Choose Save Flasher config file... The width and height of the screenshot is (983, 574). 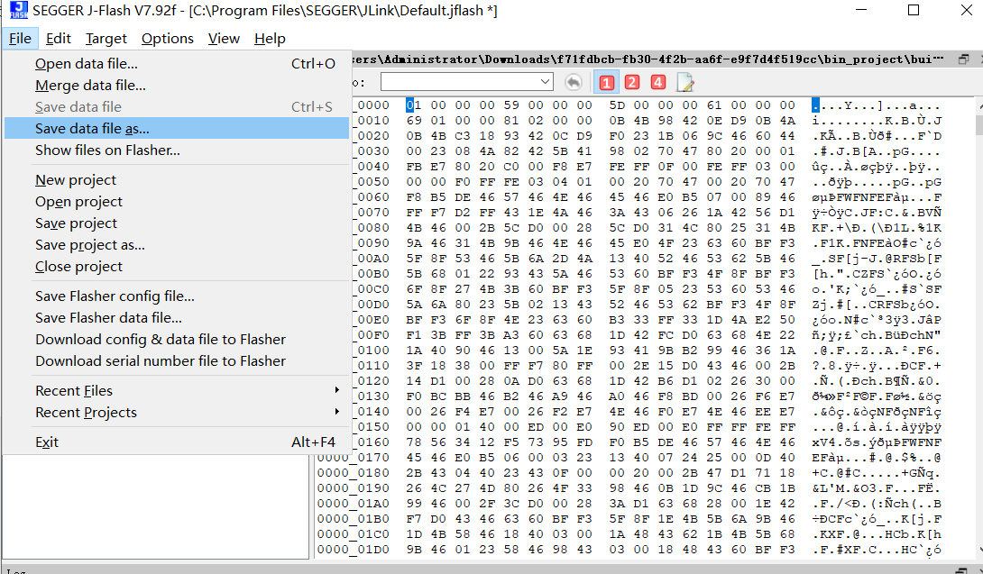tap(176, 296)
